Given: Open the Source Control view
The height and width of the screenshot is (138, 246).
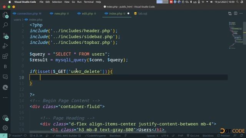Looking at the screenshot, I should coord(5,36).
